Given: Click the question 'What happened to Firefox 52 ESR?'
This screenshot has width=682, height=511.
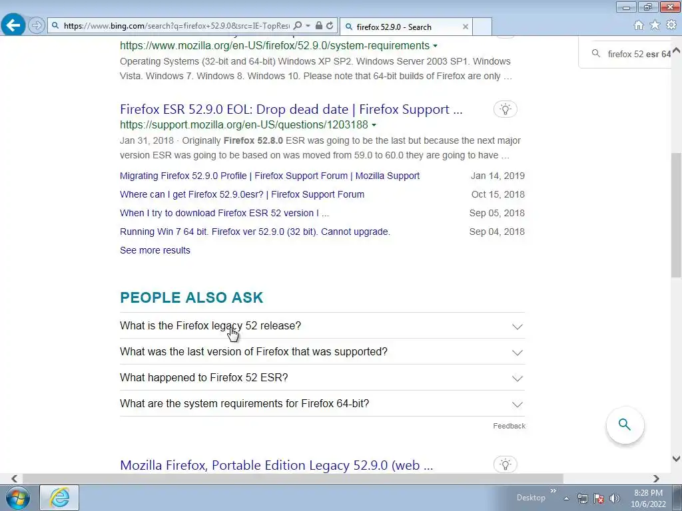Looking at the screenshot, I should [x=204, y=378].
